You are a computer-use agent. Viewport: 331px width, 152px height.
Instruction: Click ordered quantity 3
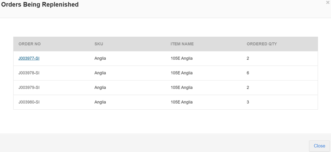click(x=248, y=102)
